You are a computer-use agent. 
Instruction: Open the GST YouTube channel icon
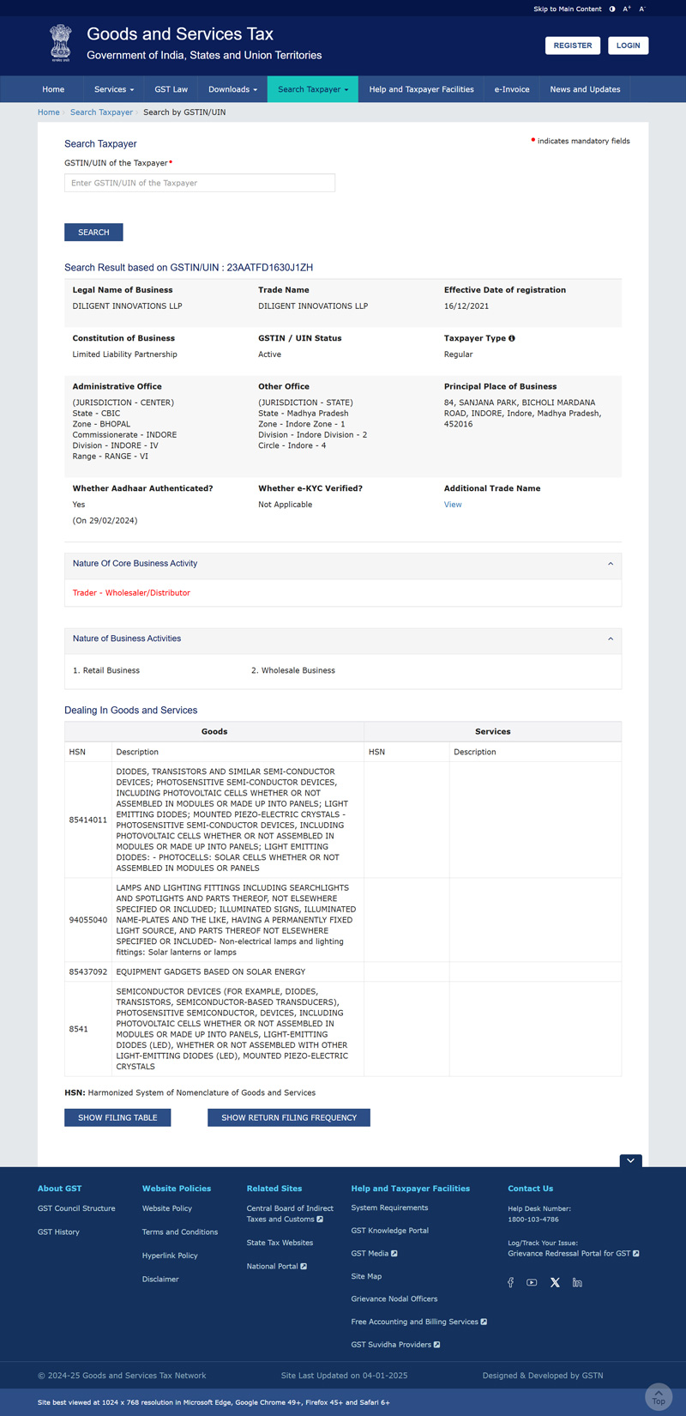[x=532, y=1282]
